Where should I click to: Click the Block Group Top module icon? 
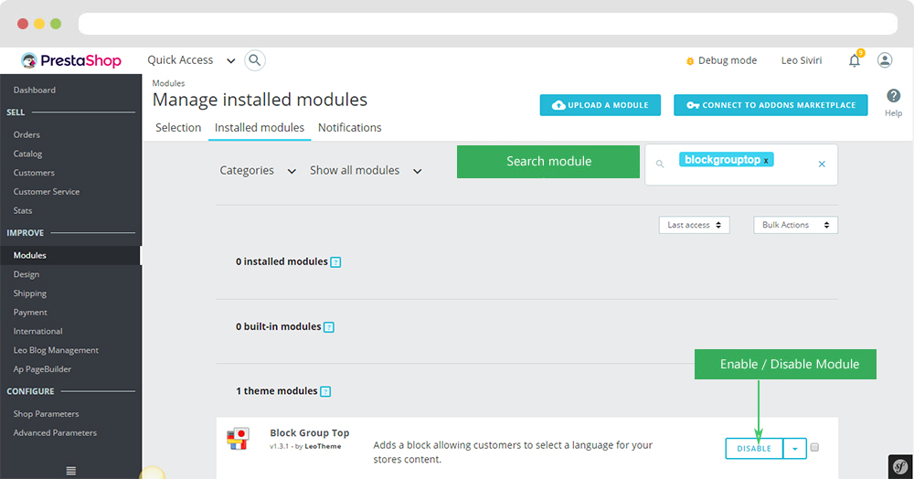click(x=239, y=439)
